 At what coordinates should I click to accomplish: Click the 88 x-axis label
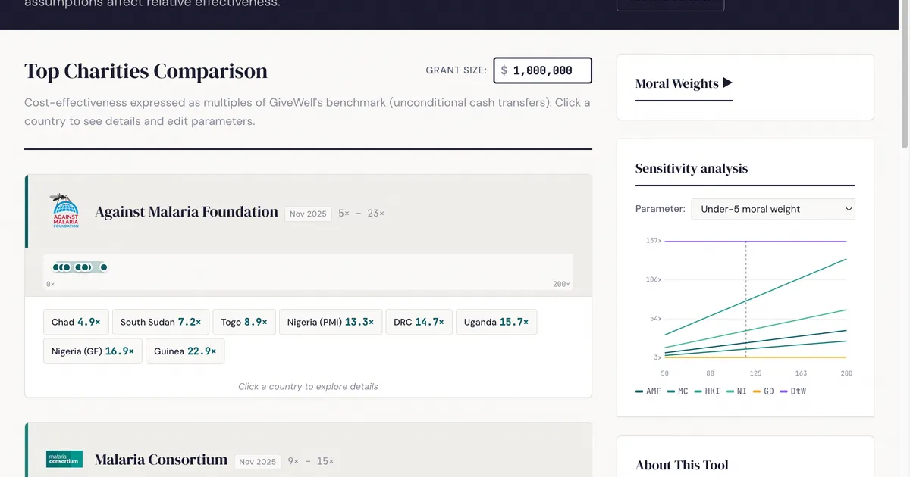click(711, 373)
